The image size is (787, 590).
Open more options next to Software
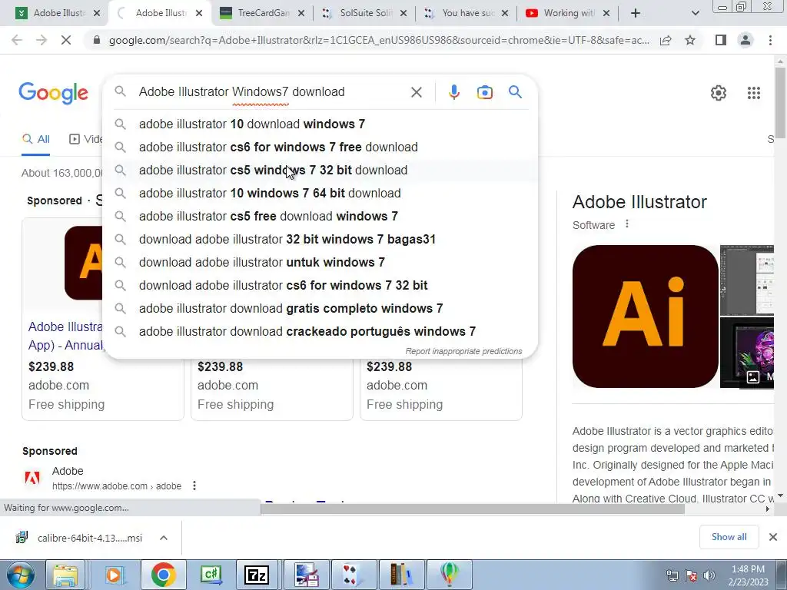[627, 224]
